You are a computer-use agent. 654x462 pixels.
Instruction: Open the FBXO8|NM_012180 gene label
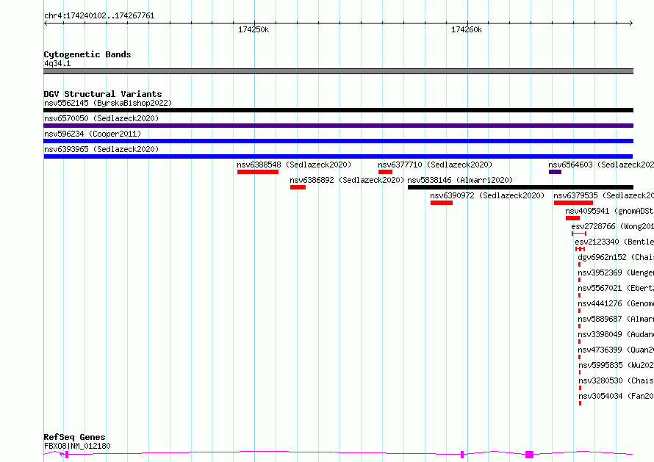[x=77, y=446]
